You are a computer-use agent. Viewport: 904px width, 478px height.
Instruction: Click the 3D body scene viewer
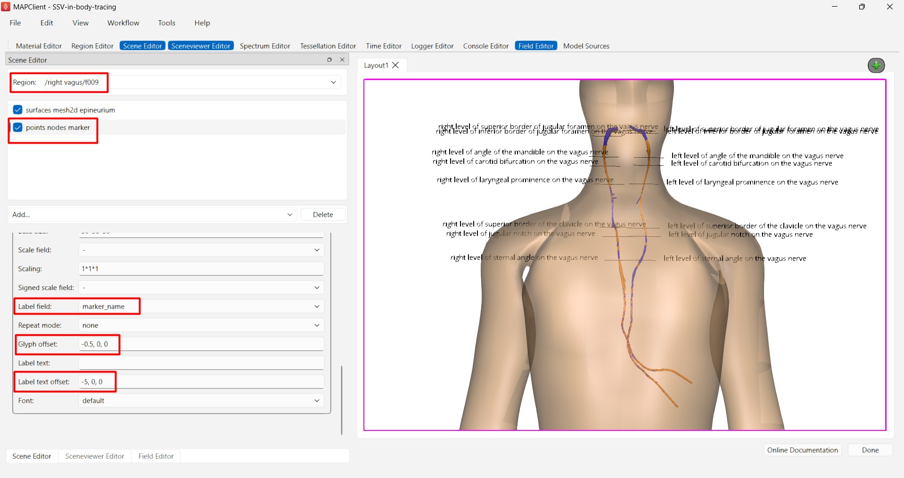click(625, 255)
